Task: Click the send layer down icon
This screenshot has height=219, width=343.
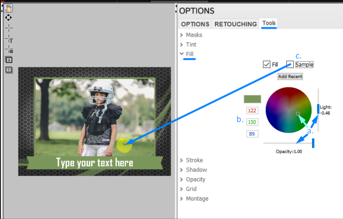Action: pos(9,59)
